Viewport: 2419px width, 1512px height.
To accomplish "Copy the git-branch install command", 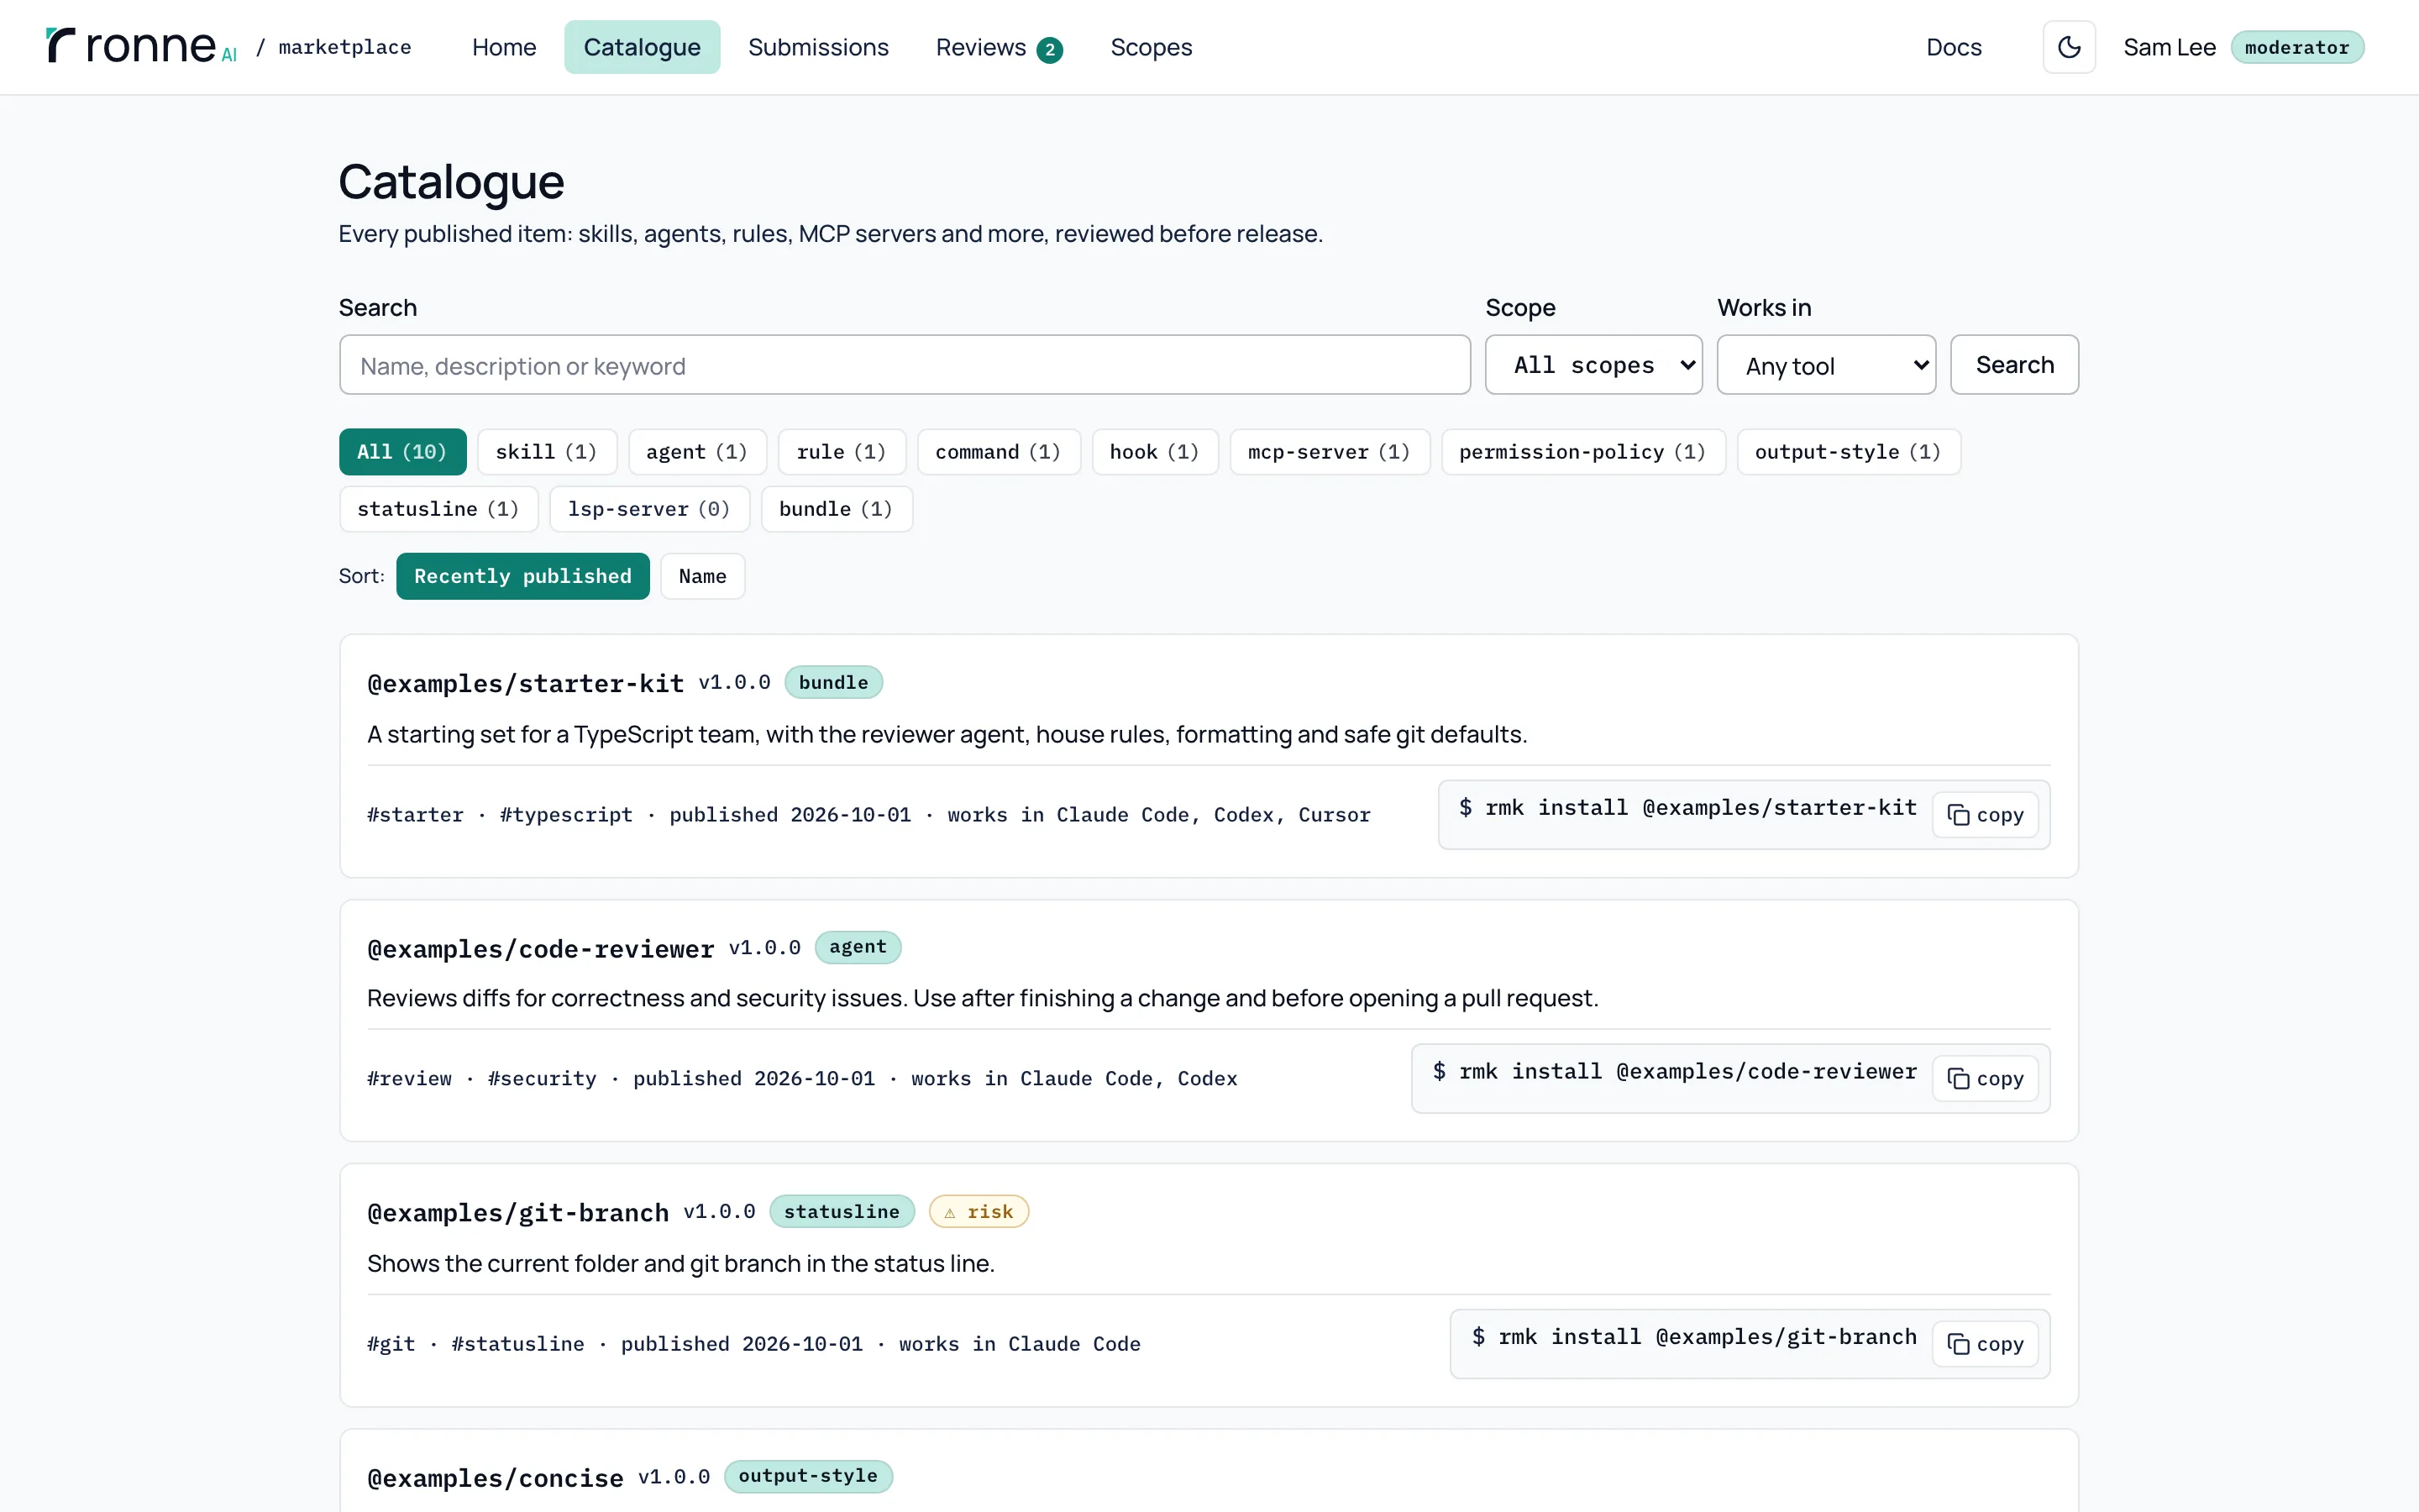I will click(x=1986, y=1344).
